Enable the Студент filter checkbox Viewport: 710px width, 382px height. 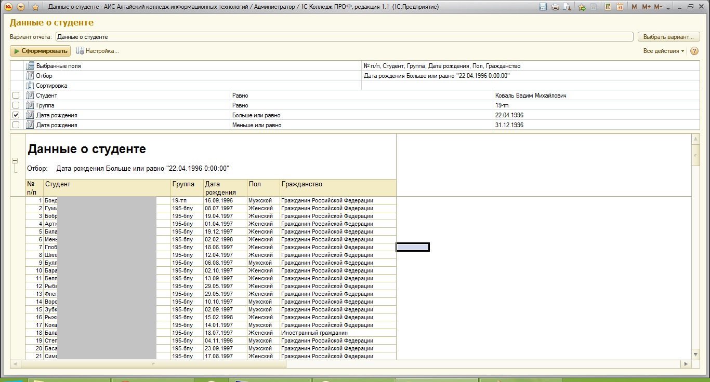coord(16,95)
